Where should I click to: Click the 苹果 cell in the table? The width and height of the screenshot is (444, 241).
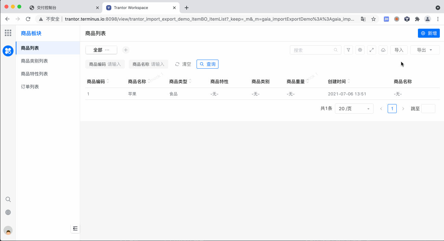tap(132, 94)
